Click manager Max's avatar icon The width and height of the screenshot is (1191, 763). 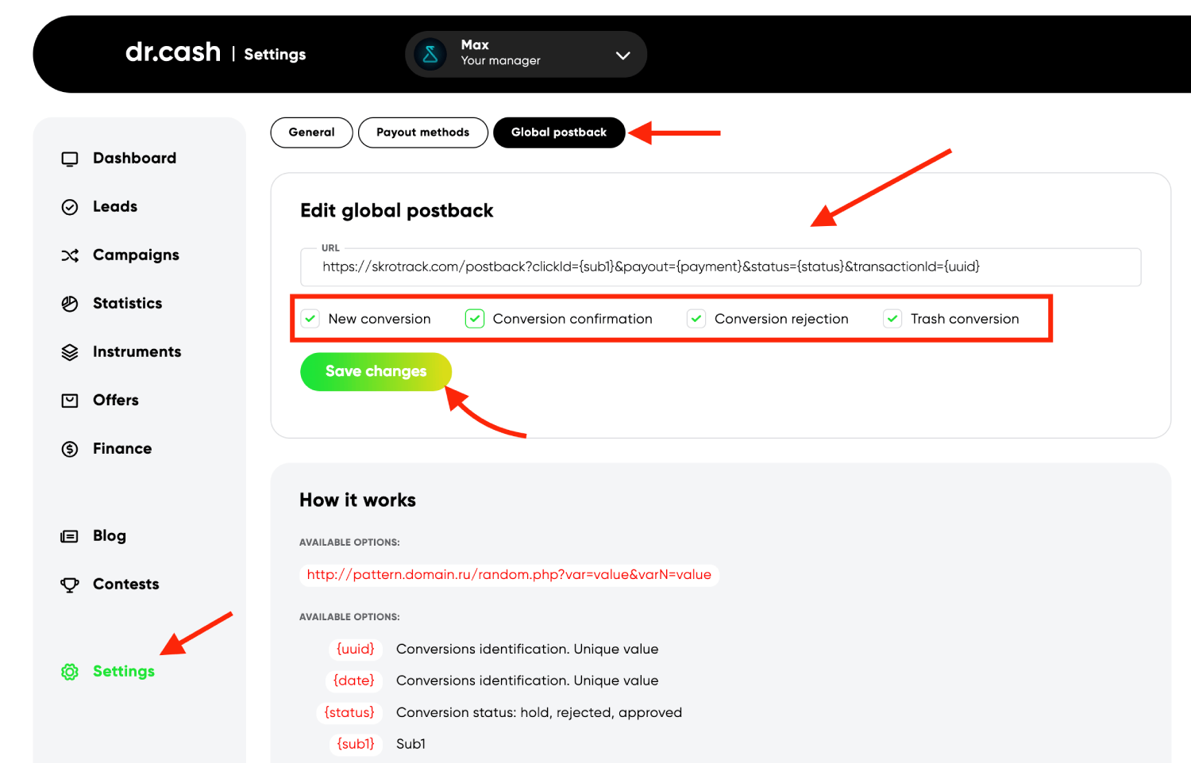(430, 54)
